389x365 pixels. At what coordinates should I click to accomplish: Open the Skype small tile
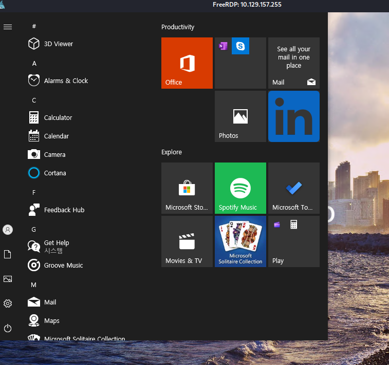point(240,46)
